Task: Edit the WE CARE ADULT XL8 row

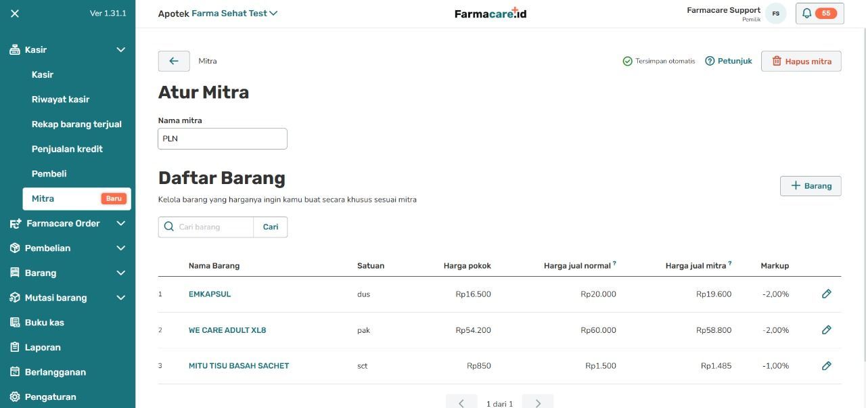Action: point(826,330)
